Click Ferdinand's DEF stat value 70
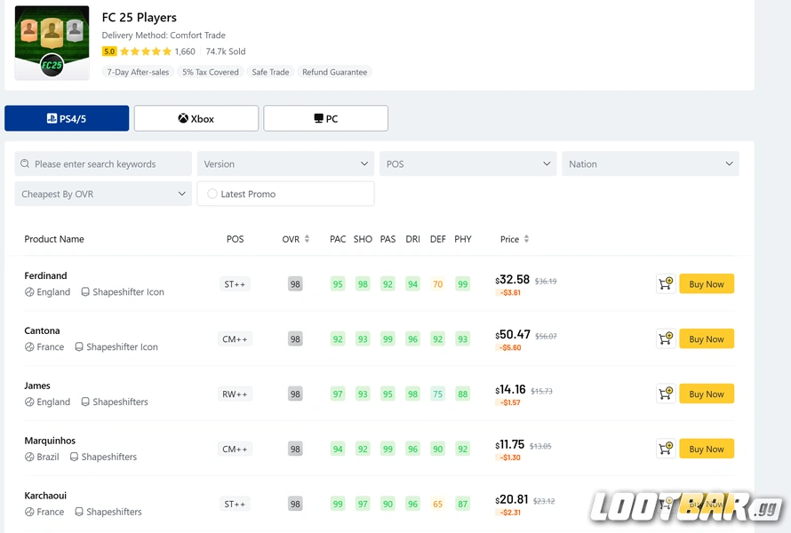The image size is (791, 533). [438, 284]
